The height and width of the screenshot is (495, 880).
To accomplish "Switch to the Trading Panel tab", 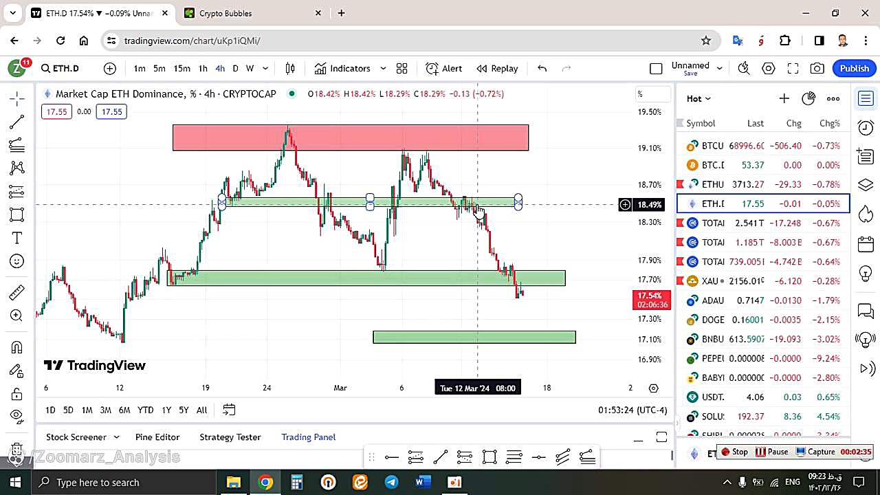I will point(309,437).
